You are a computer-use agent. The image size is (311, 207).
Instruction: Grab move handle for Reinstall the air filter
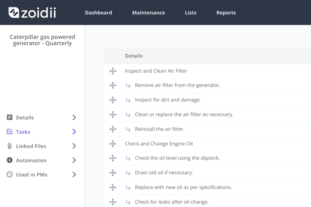pyautogui.click(x=113, y=129)
